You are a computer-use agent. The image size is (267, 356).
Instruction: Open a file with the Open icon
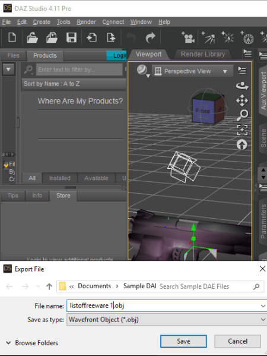(x=32, y=37)
